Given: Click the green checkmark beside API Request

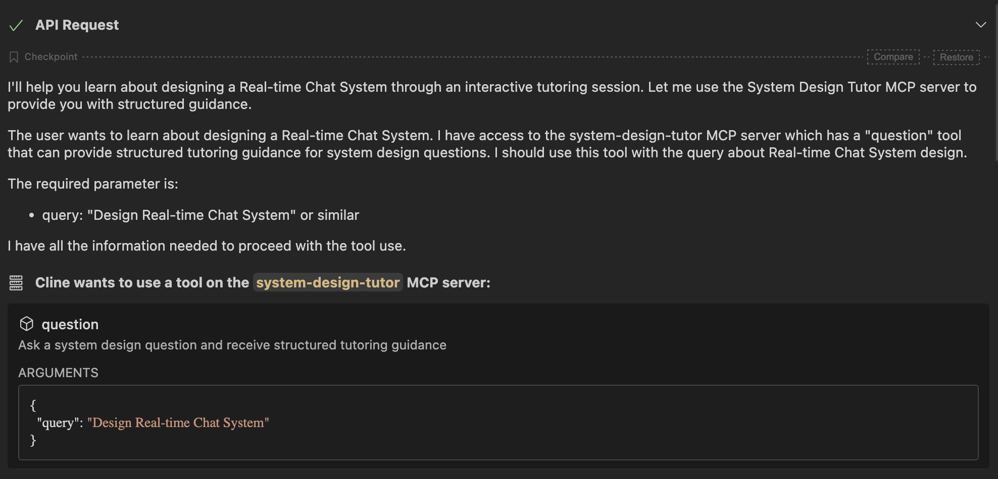Looking at the screenshot, I should click(x=16, y=24).
